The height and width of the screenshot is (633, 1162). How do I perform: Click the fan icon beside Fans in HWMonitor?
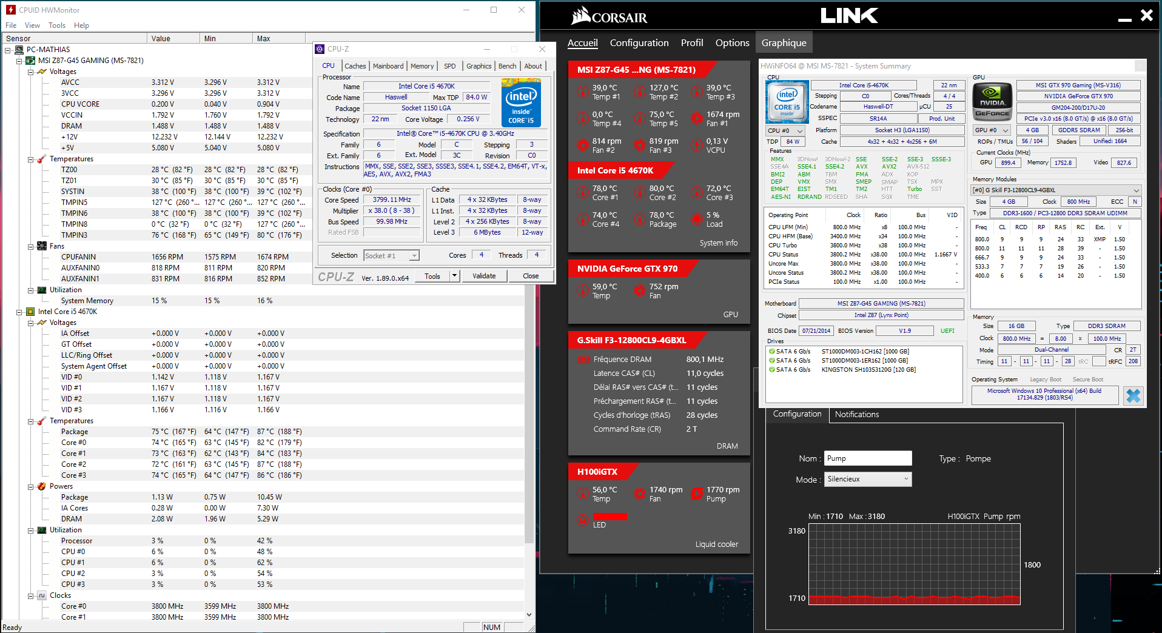click(42, 246)
